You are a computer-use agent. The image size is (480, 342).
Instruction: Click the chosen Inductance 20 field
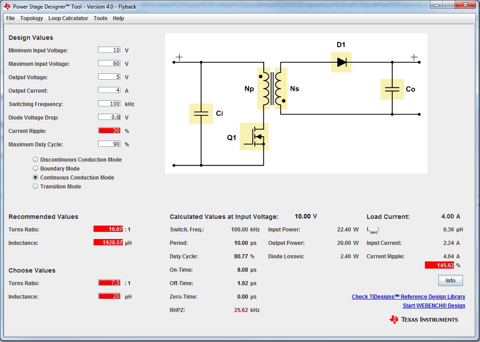click(x=109, y=296)
